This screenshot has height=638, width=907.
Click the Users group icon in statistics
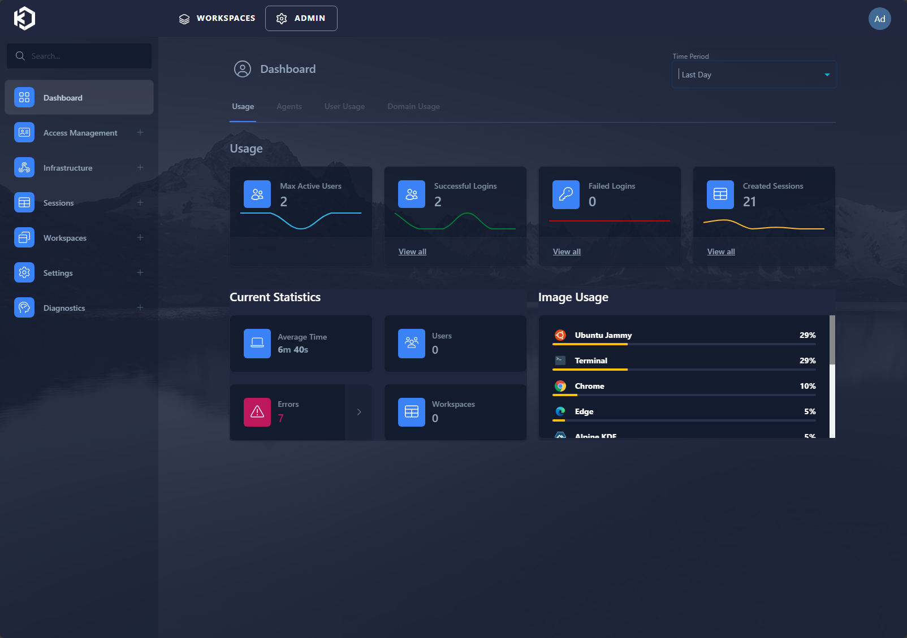point(412,344)
